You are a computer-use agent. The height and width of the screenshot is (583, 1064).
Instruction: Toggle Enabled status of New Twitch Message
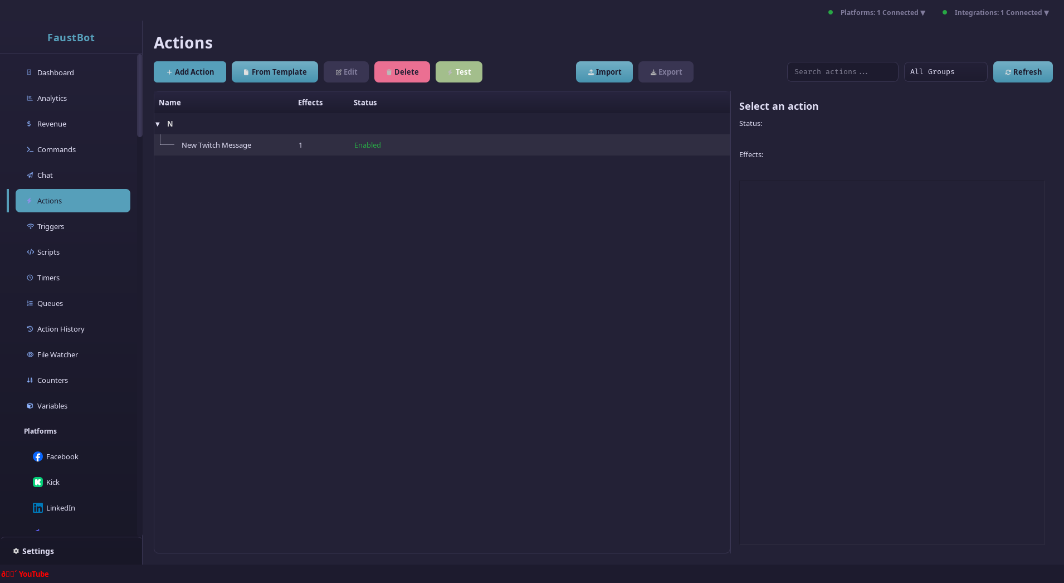367,145
